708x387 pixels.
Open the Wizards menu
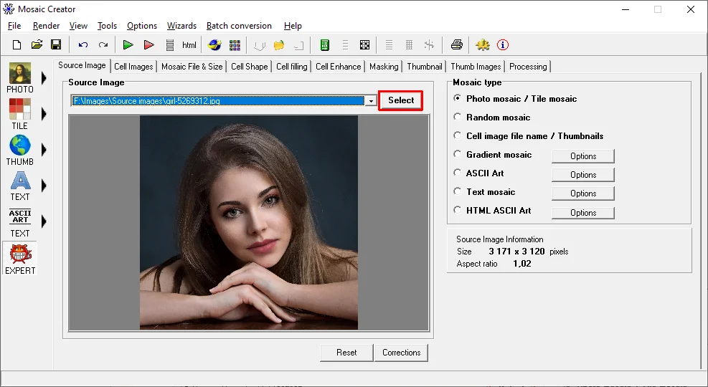(181, 26)
